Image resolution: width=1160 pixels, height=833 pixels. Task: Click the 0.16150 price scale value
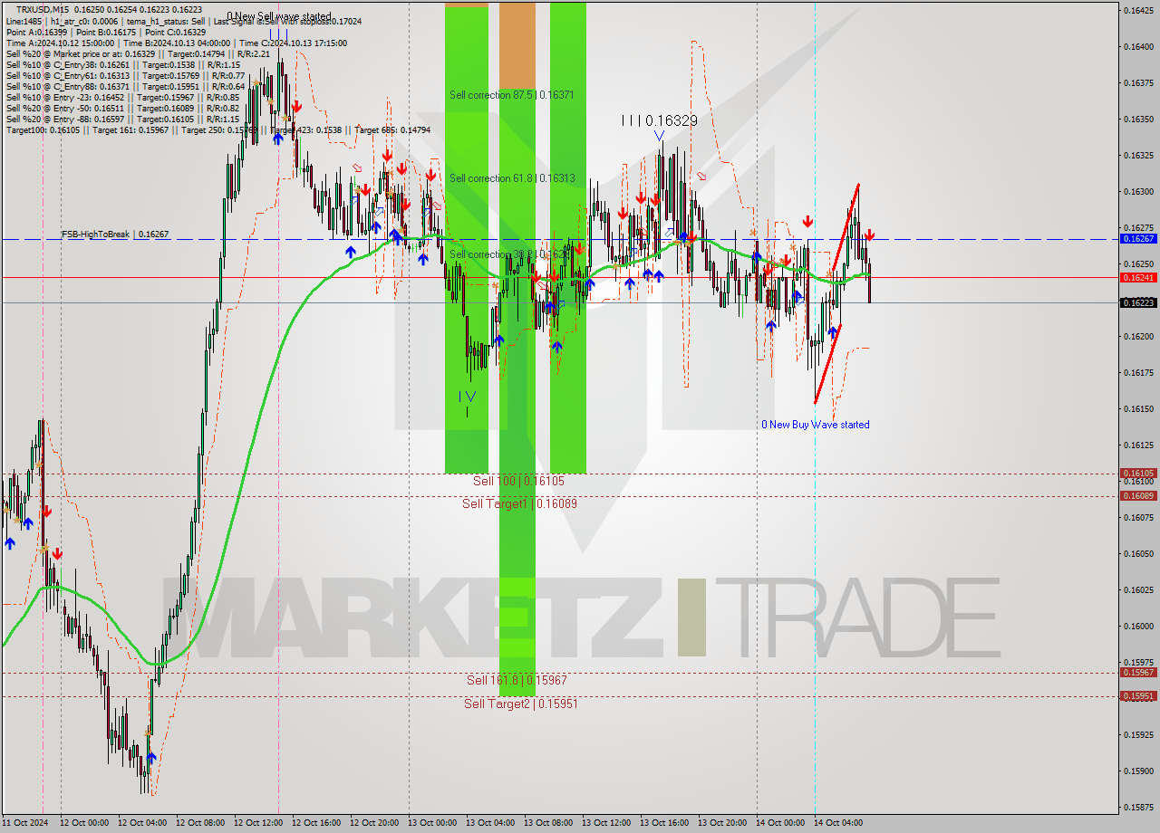[x=1138, y=408]
